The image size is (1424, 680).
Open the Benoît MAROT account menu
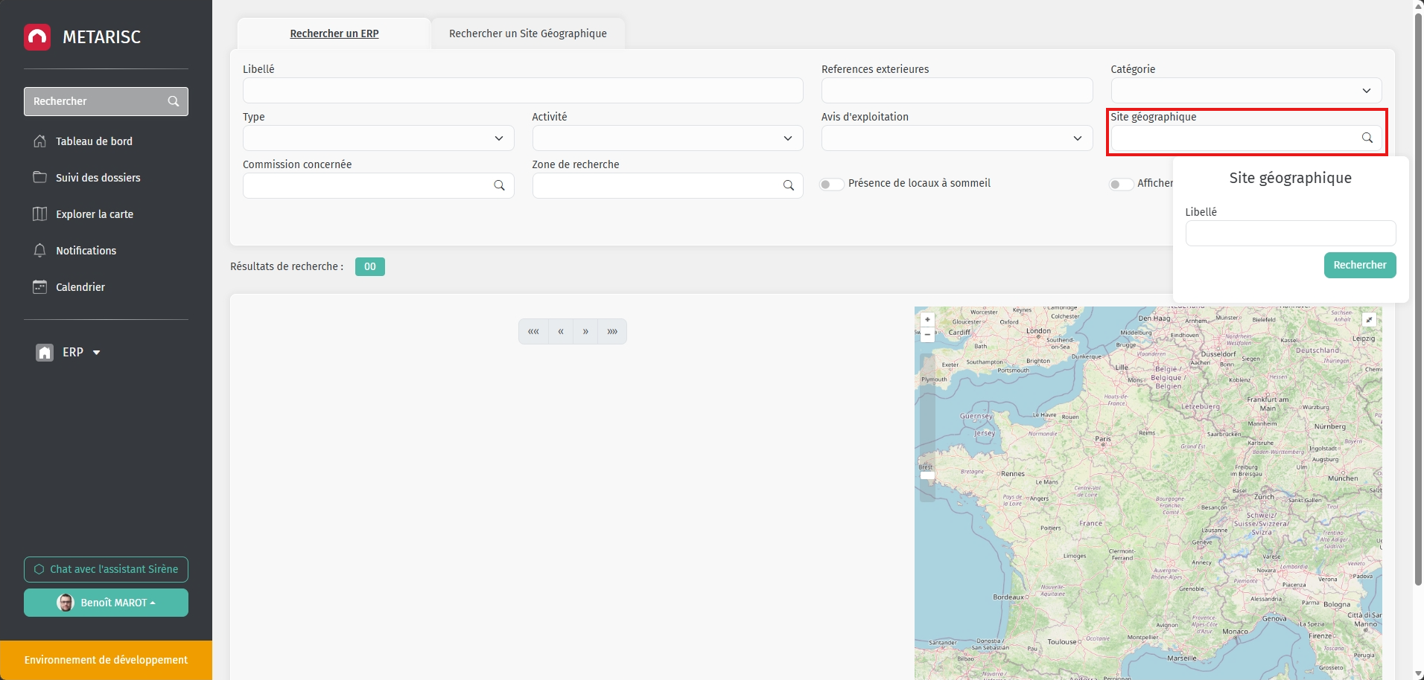[x=106, y=603]
